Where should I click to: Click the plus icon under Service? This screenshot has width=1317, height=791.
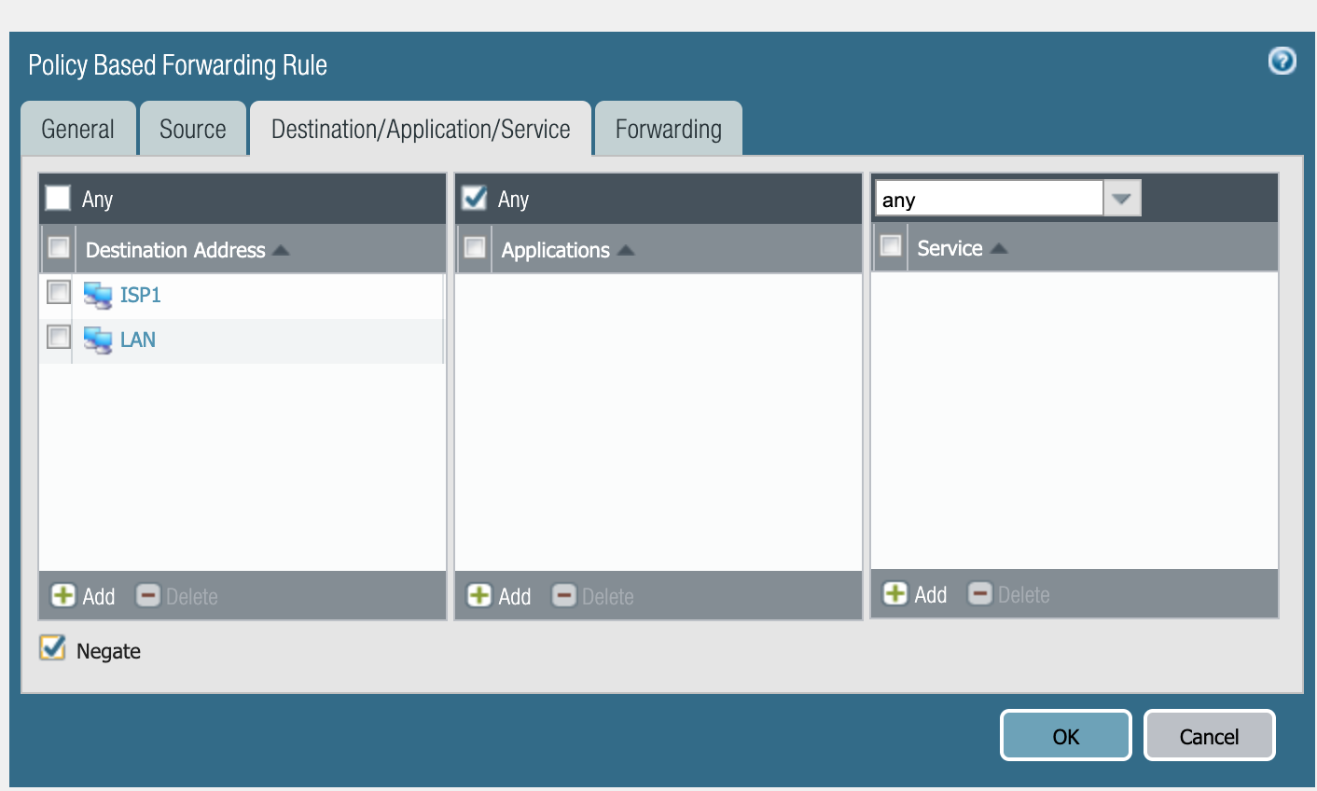click(895, 593)
